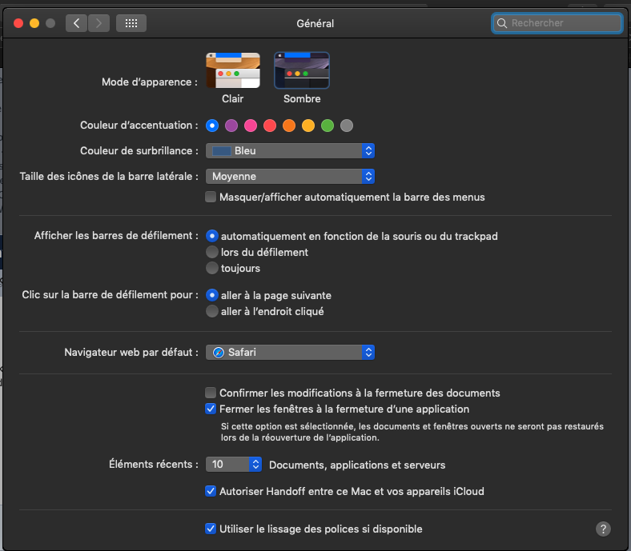Choose the yellow accent color

[x=308, y=126]
